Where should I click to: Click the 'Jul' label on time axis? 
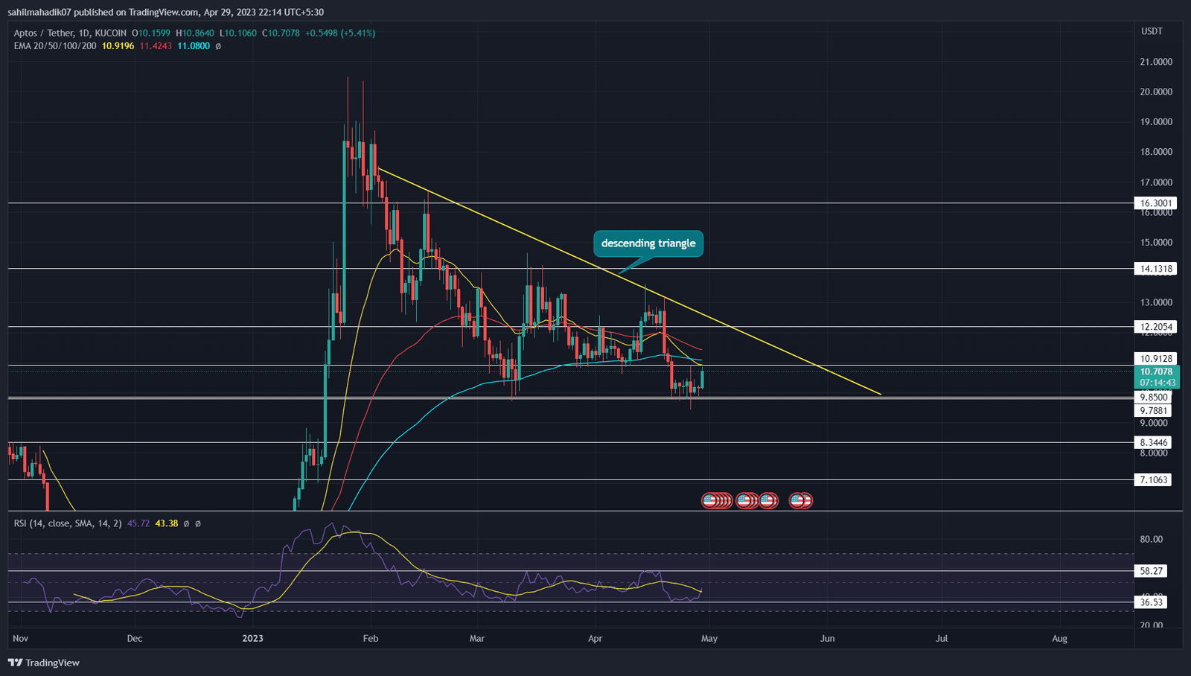coord(942,639)
